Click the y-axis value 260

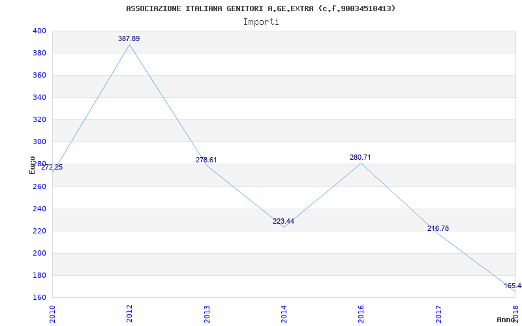point(39,186)
